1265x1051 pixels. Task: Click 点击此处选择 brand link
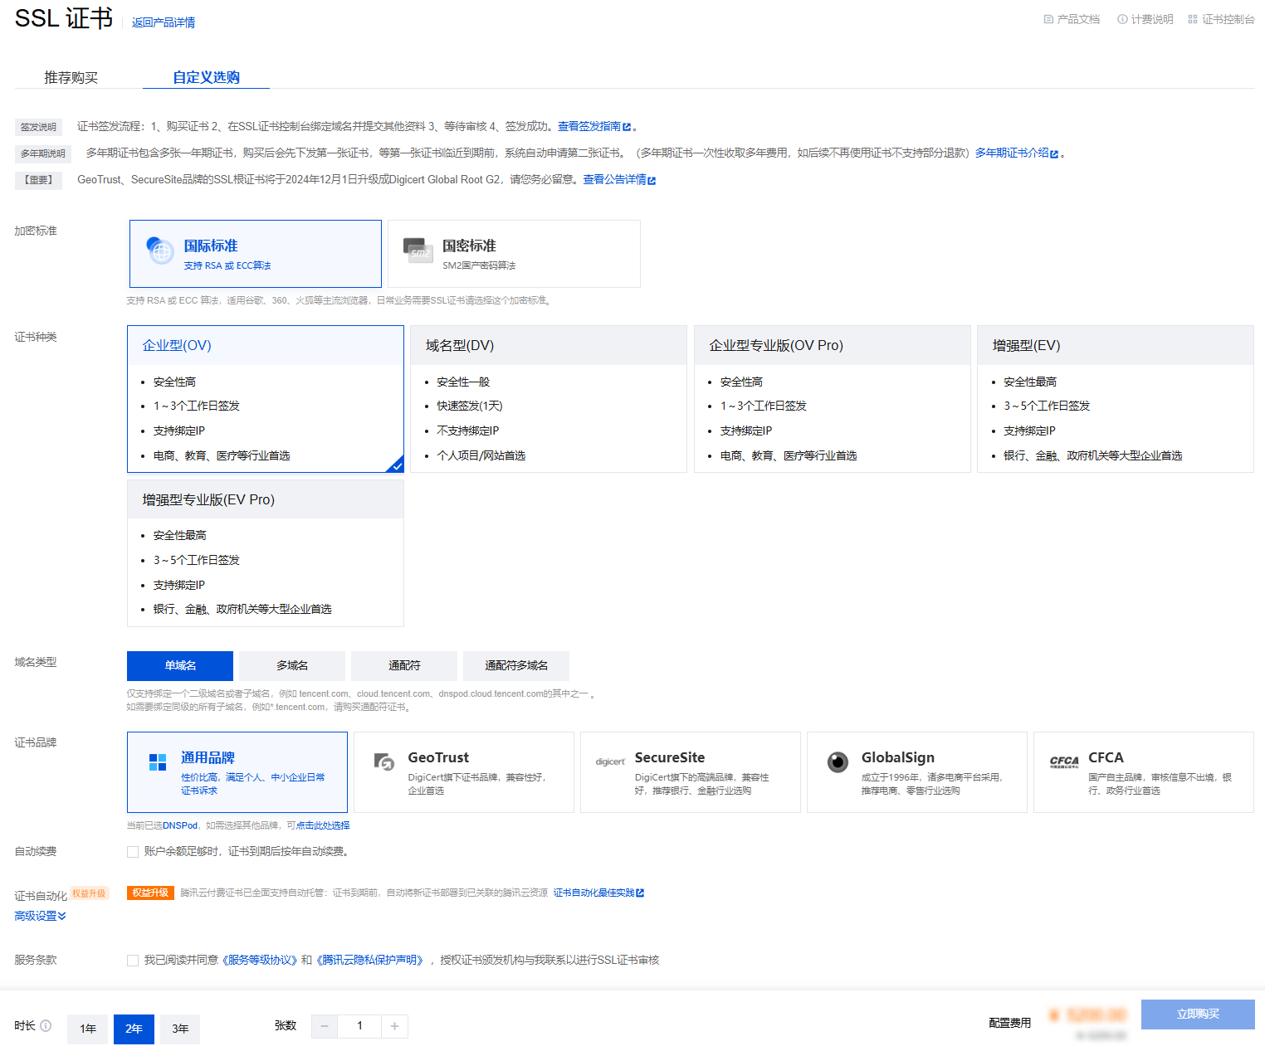[x=323, y=825]
